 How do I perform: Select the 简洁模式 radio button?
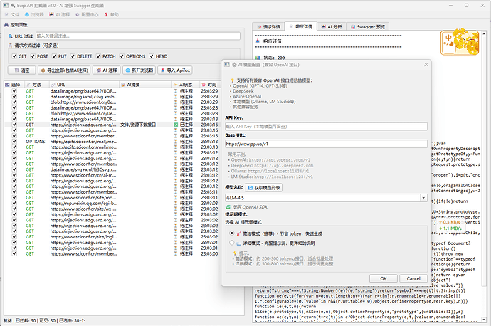coord(232,233)
